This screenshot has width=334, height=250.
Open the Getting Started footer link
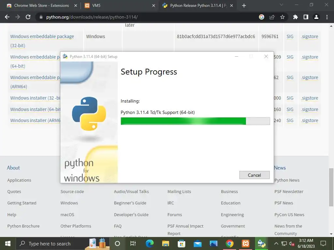[22, 203]
